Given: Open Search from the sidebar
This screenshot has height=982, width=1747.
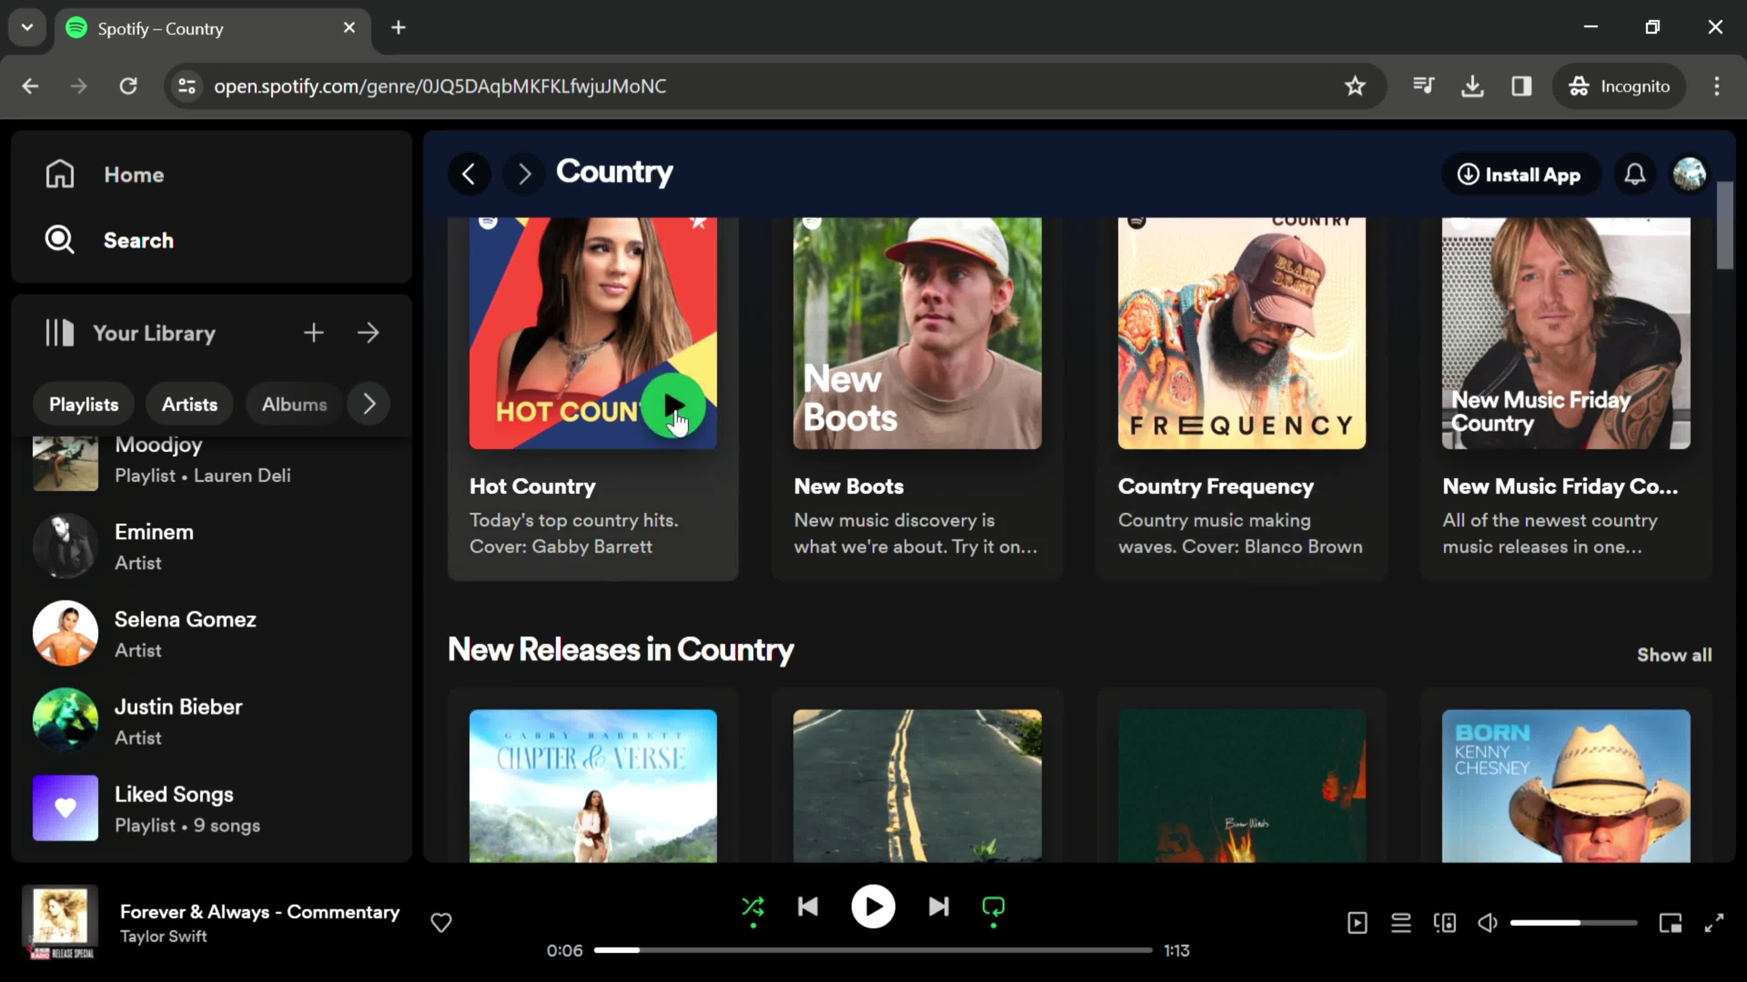Looking at the screenshot, I should [109, 240].
